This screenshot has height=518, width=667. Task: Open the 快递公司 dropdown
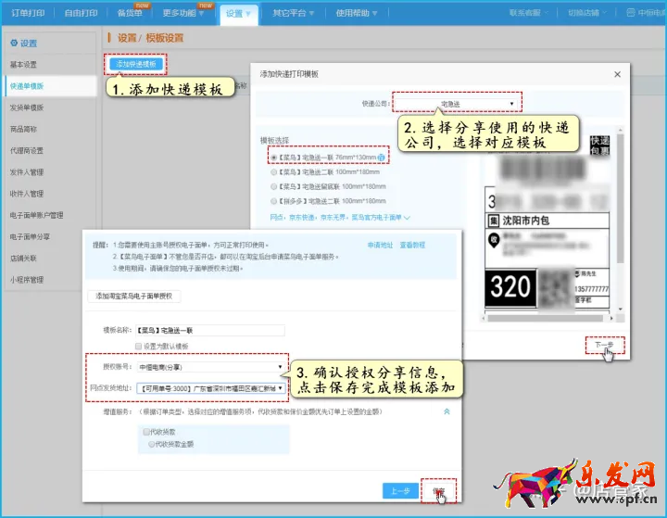click(x=456, y=104)
